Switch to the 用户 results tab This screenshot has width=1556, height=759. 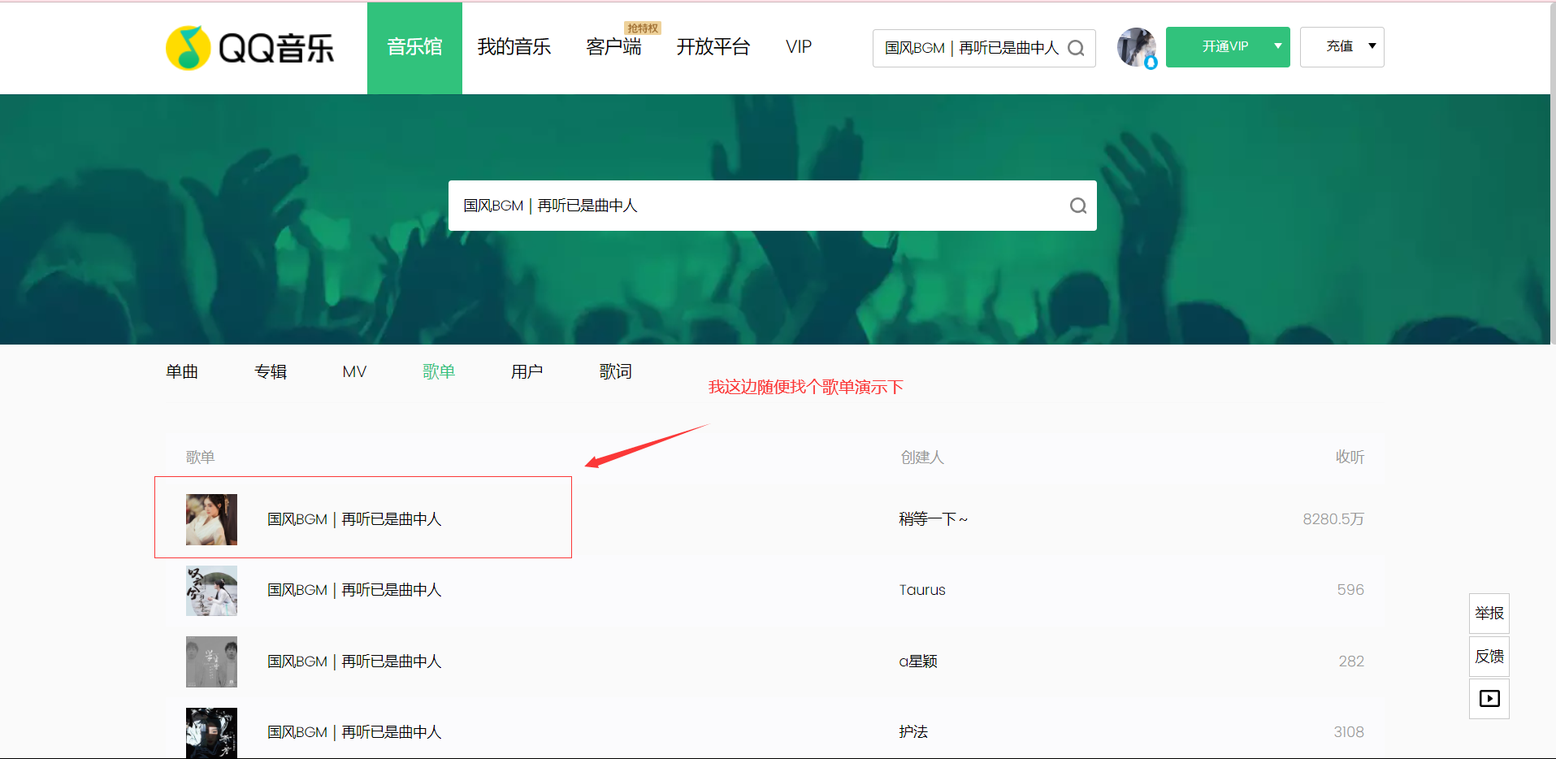tap(527, 371)
